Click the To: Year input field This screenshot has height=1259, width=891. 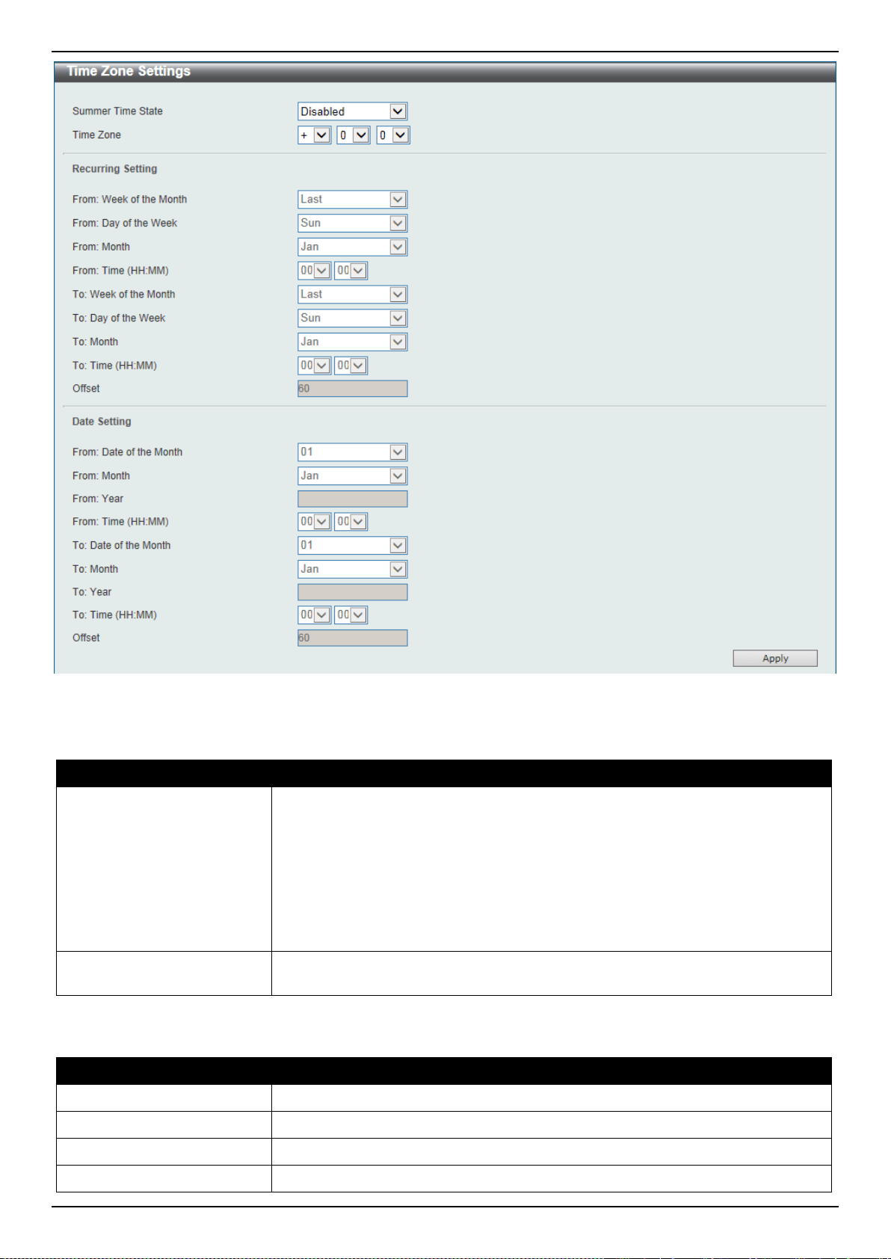point(352,592)
